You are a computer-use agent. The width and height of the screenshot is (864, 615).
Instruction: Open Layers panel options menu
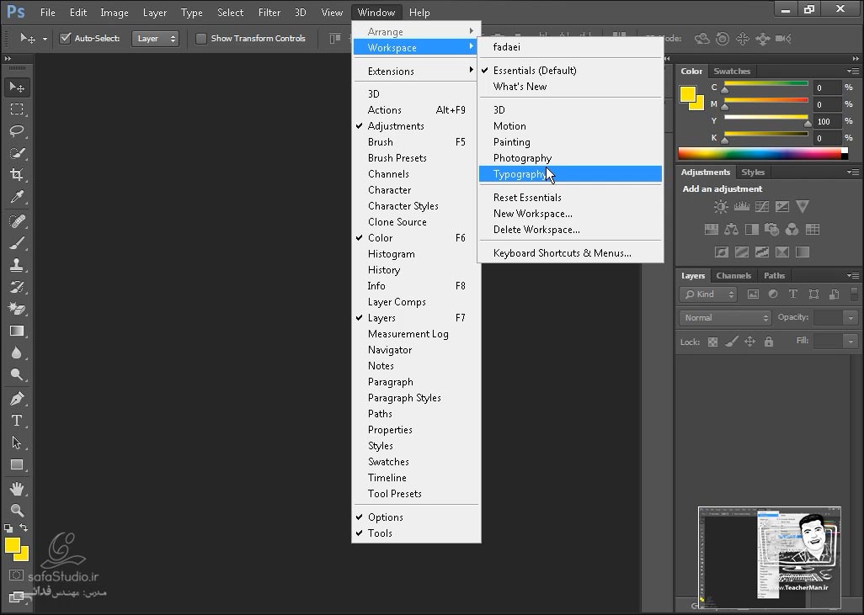(x=852, y=275)
